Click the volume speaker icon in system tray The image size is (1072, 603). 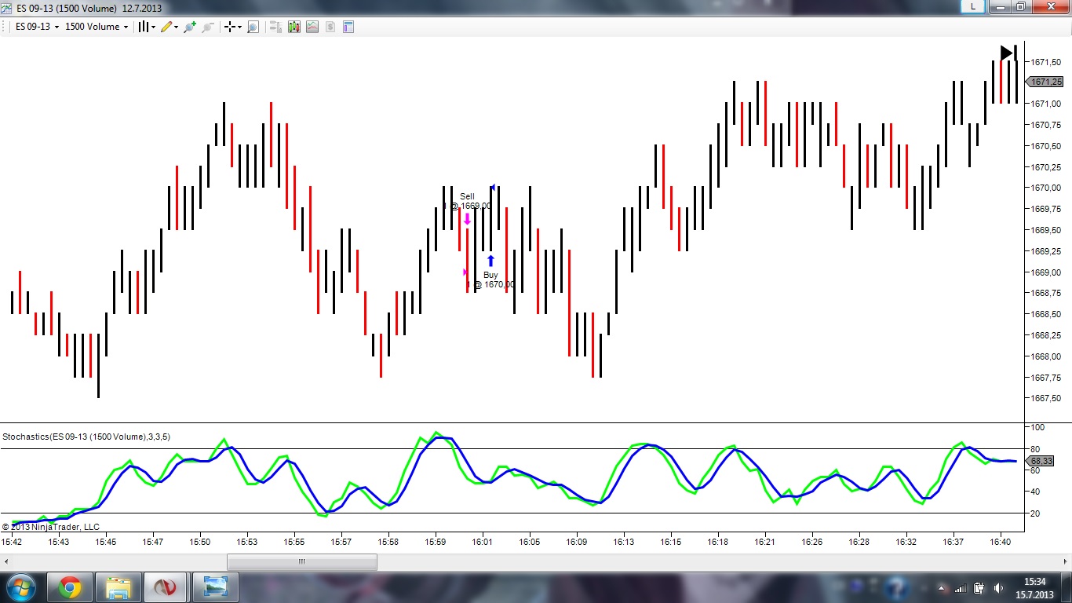pyautogui.click(x=998, y=588)
